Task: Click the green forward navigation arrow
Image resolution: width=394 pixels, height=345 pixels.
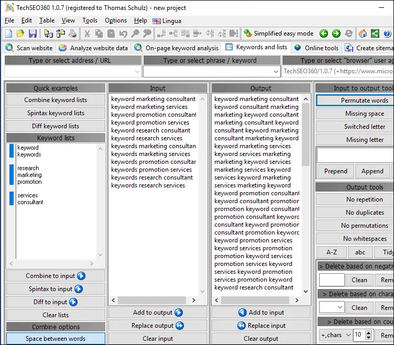Action: click(x=336, y=34)
